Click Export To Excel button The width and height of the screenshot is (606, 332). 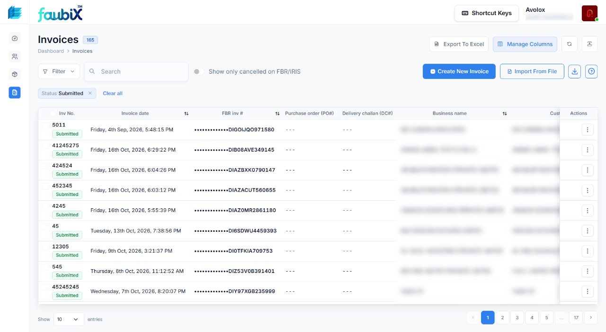click(x=459, y=44)
